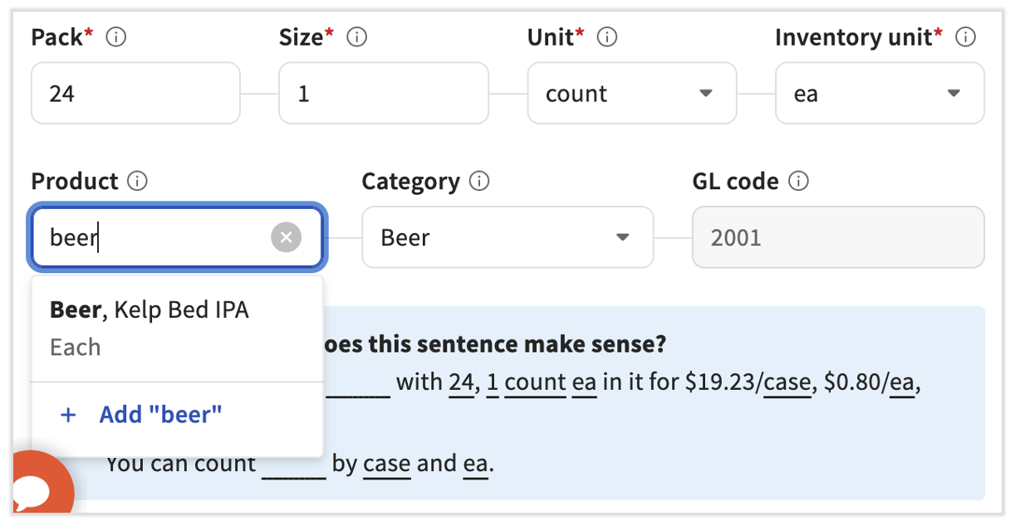Open the Category dropdown set to Beer
This screenshot has width=1015, height=526.
[x=507, y=238]
